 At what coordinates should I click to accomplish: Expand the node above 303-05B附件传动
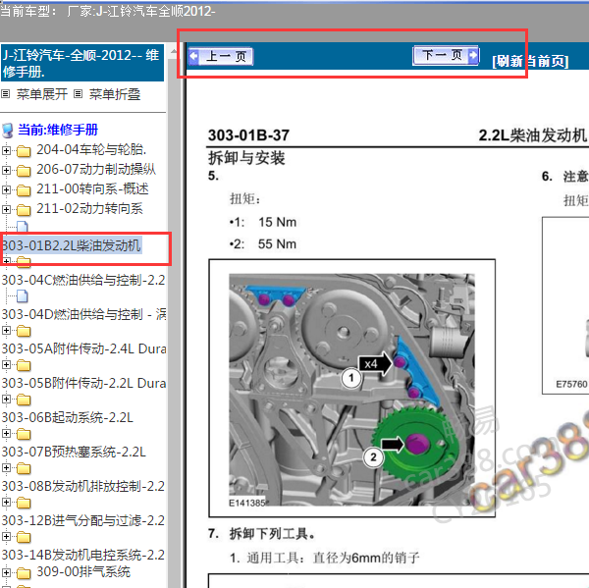6,364
